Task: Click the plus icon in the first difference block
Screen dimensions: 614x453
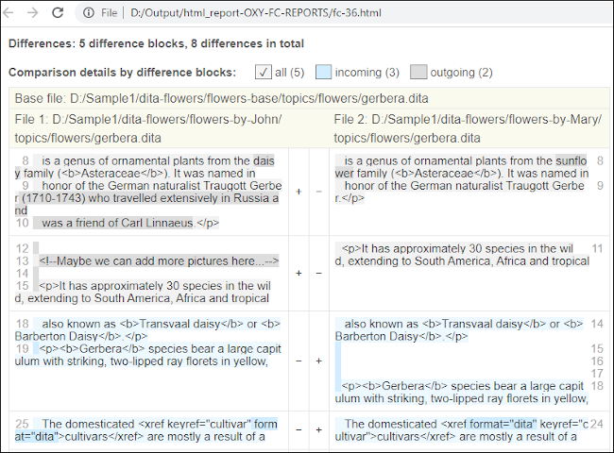Action: [x=299, y=191]
